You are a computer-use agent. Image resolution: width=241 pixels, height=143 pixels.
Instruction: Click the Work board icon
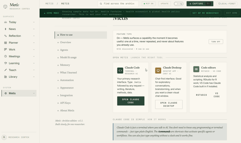point(5,49)
